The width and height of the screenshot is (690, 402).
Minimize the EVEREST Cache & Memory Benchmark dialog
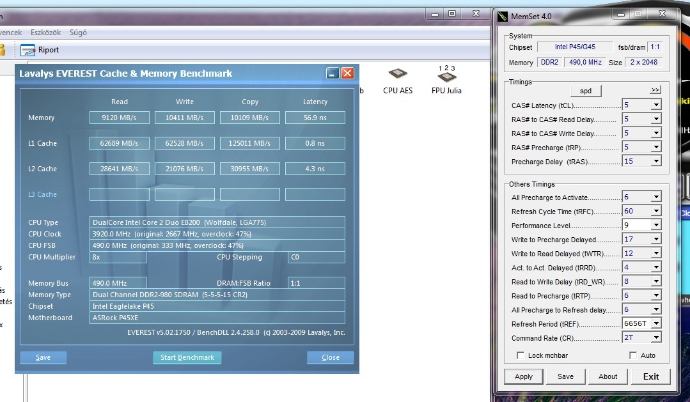333,73
